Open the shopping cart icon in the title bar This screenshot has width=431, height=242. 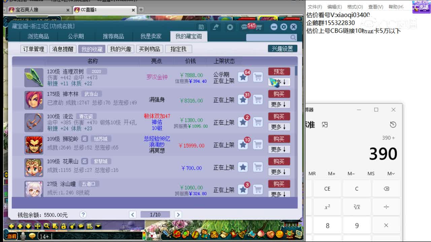[259, 27]
